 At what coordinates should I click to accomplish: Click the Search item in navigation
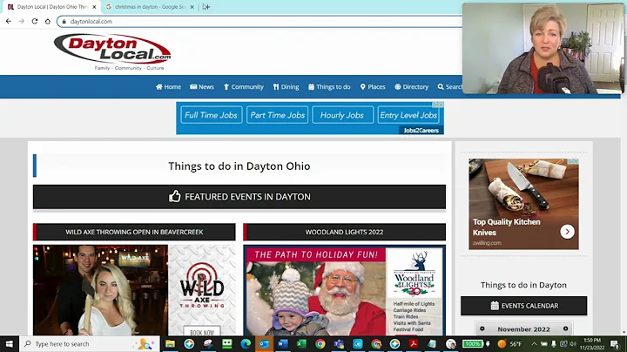point(450,87)
